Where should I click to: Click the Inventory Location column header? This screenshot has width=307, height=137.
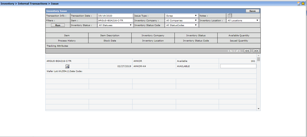coord(153,41)
